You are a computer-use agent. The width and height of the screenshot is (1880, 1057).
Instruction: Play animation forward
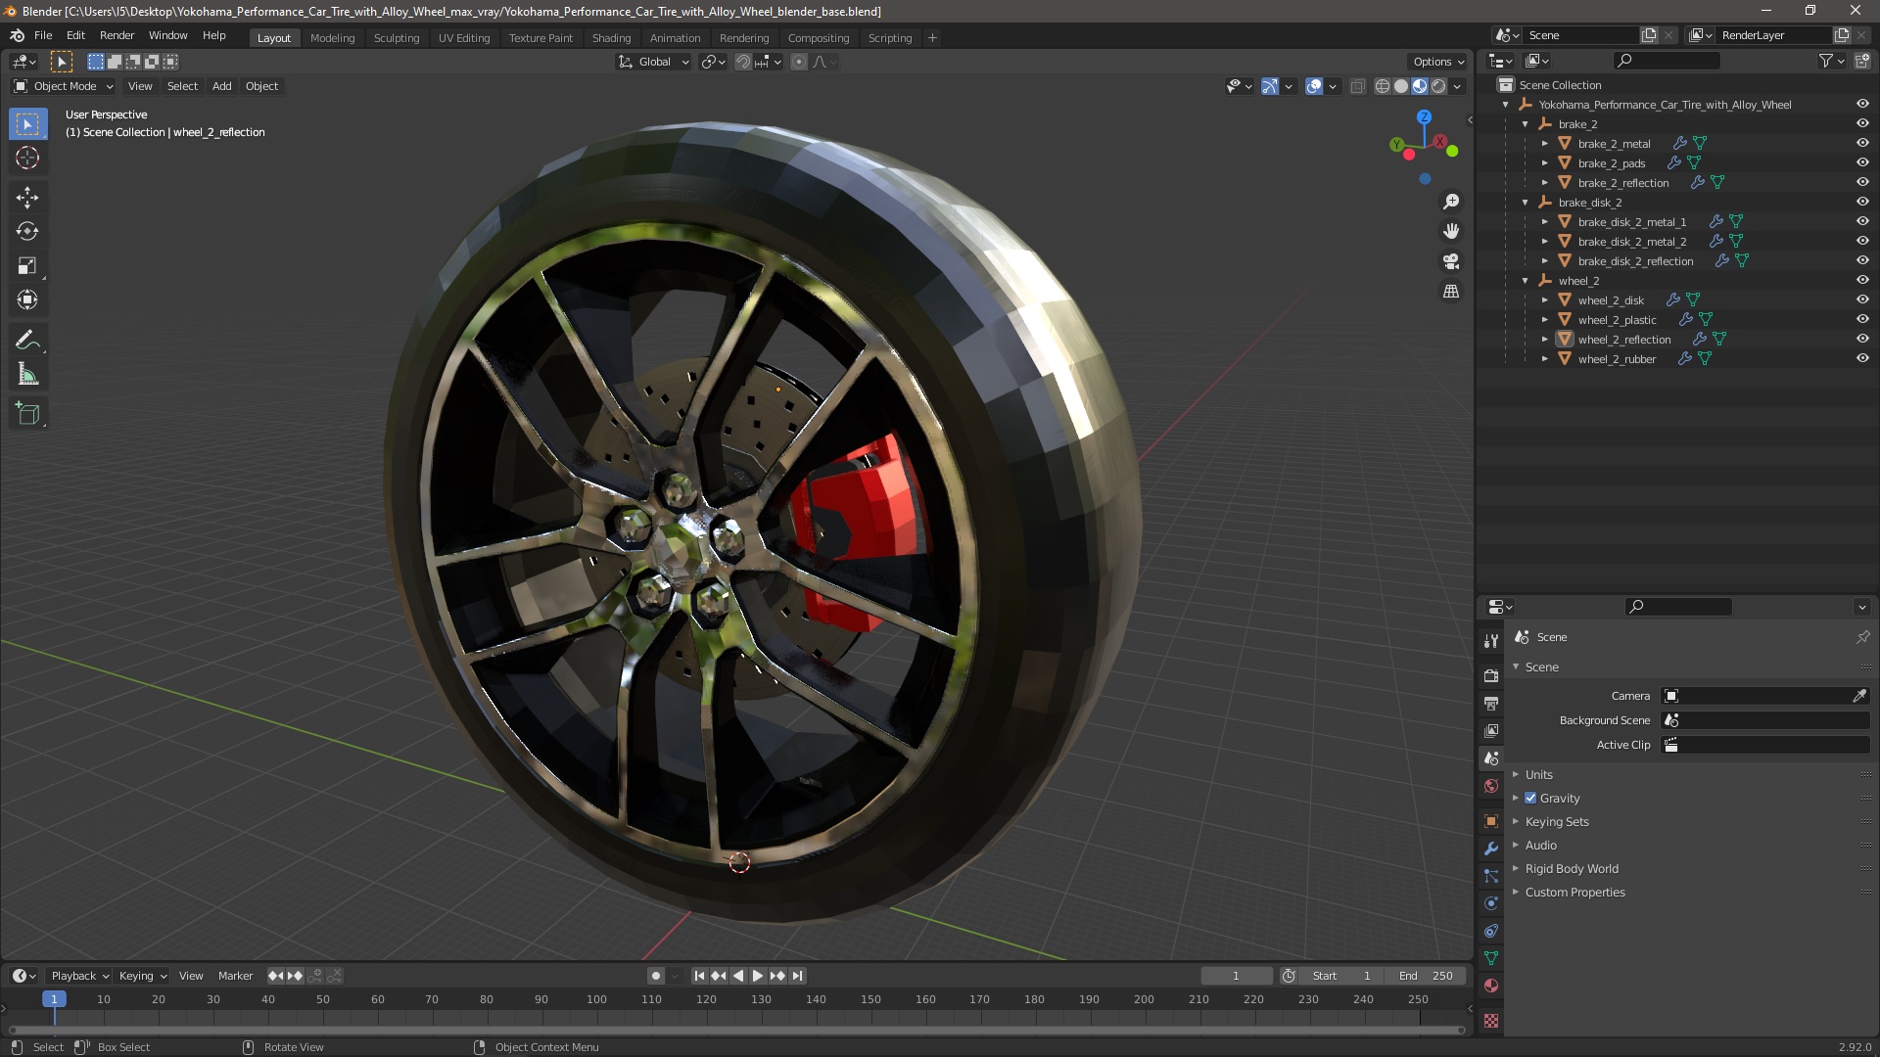pyautogui.click(x=757, y=976)
